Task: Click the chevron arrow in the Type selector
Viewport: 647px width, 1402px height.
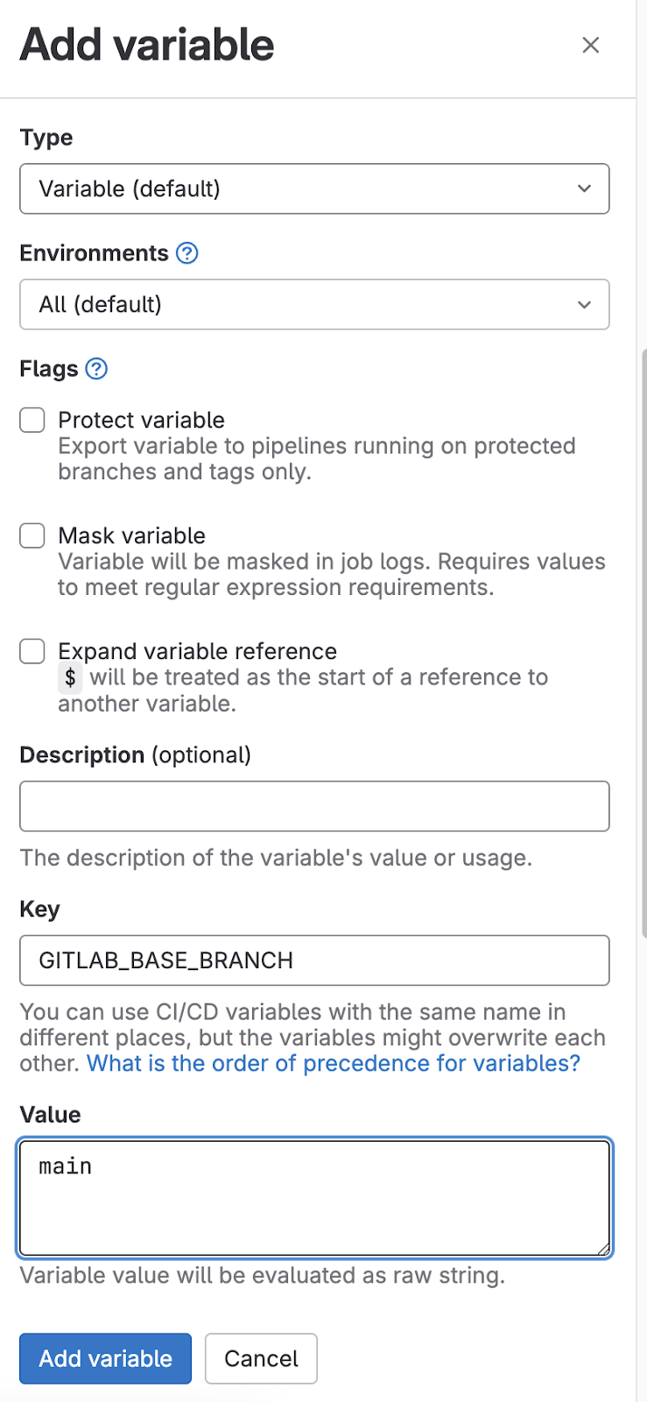Action: (584, 188)
